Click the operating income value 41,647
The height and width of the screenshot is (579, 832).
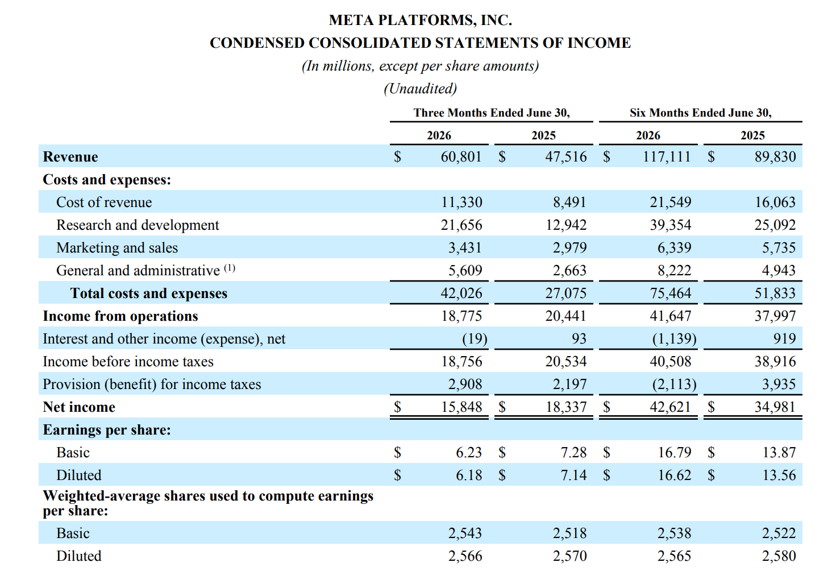tap(671, 316)
